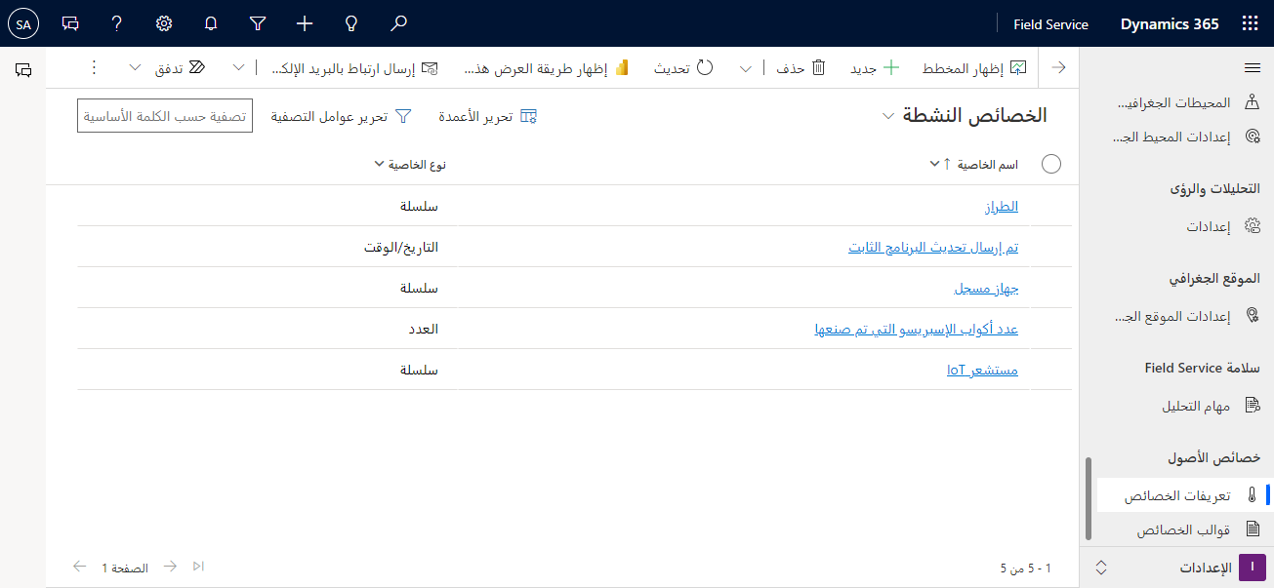Open the جهاز مسجل property record
Image resolution: width=1274 pixels, height=588 pixels.
985,289
